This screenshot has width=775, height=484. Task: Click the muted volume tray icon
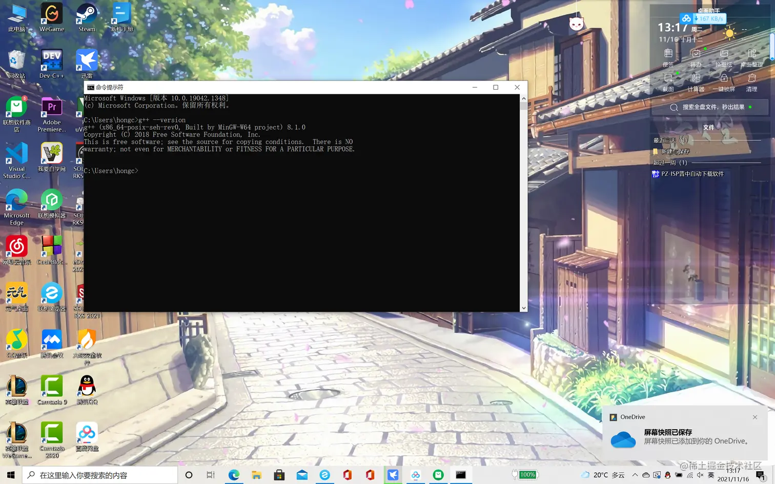click(700, 475)
